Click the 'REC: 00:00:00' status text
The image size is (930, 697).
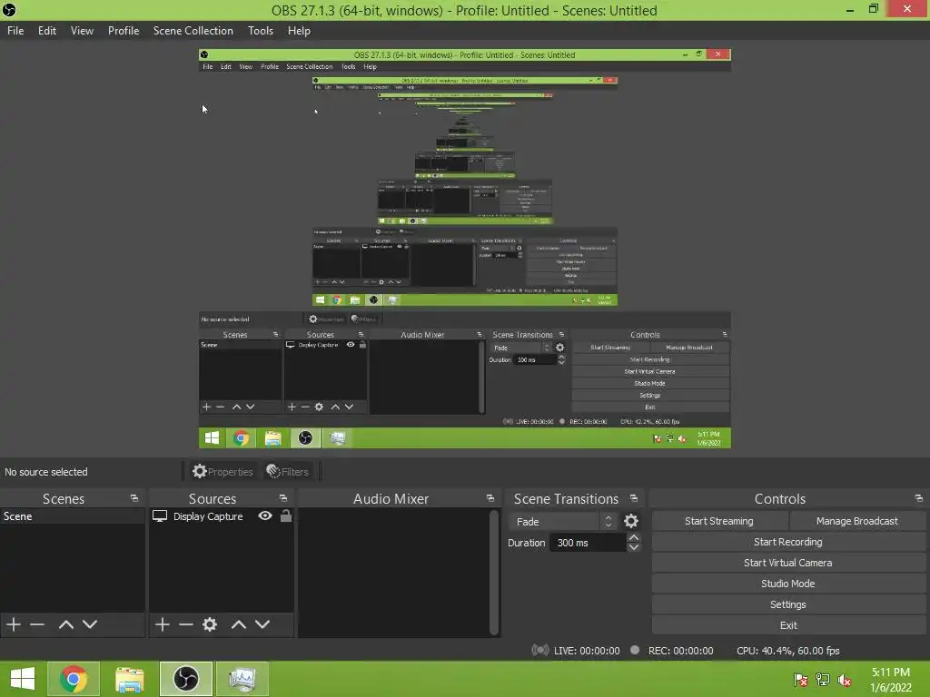(681, 650)
